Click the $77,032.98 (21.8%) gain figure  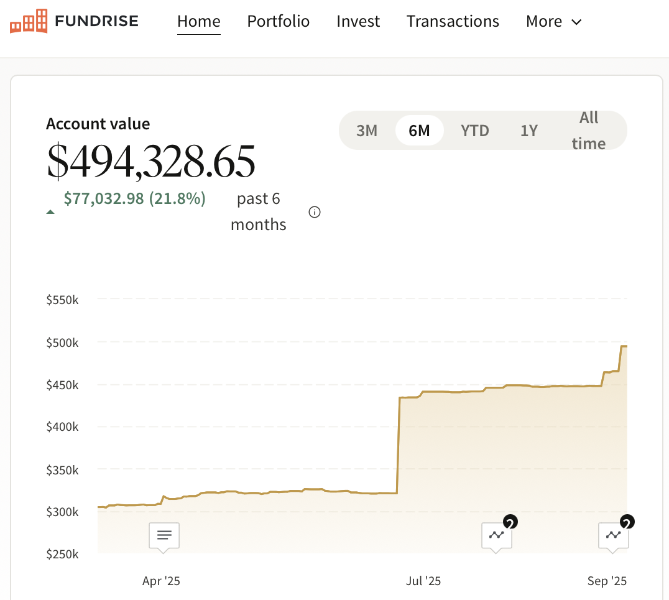coord(135,199)
